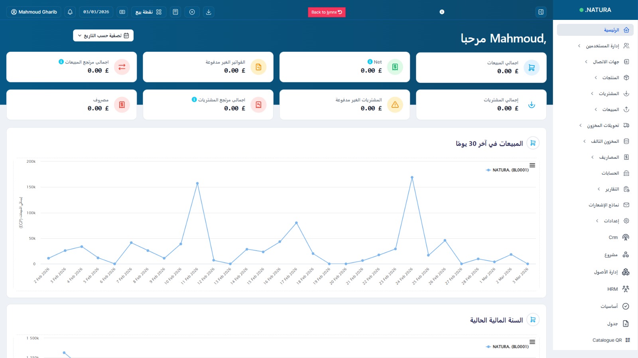This screenshot has height=358, width=638.
Task: Expand المنتجات products menu
Action: [x=595, y=78]
